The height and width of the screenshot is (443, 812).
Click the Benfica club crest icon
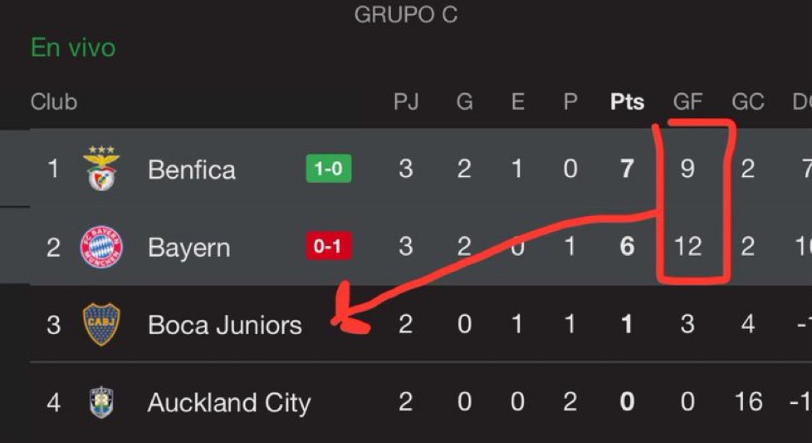[x=101, y=168]
